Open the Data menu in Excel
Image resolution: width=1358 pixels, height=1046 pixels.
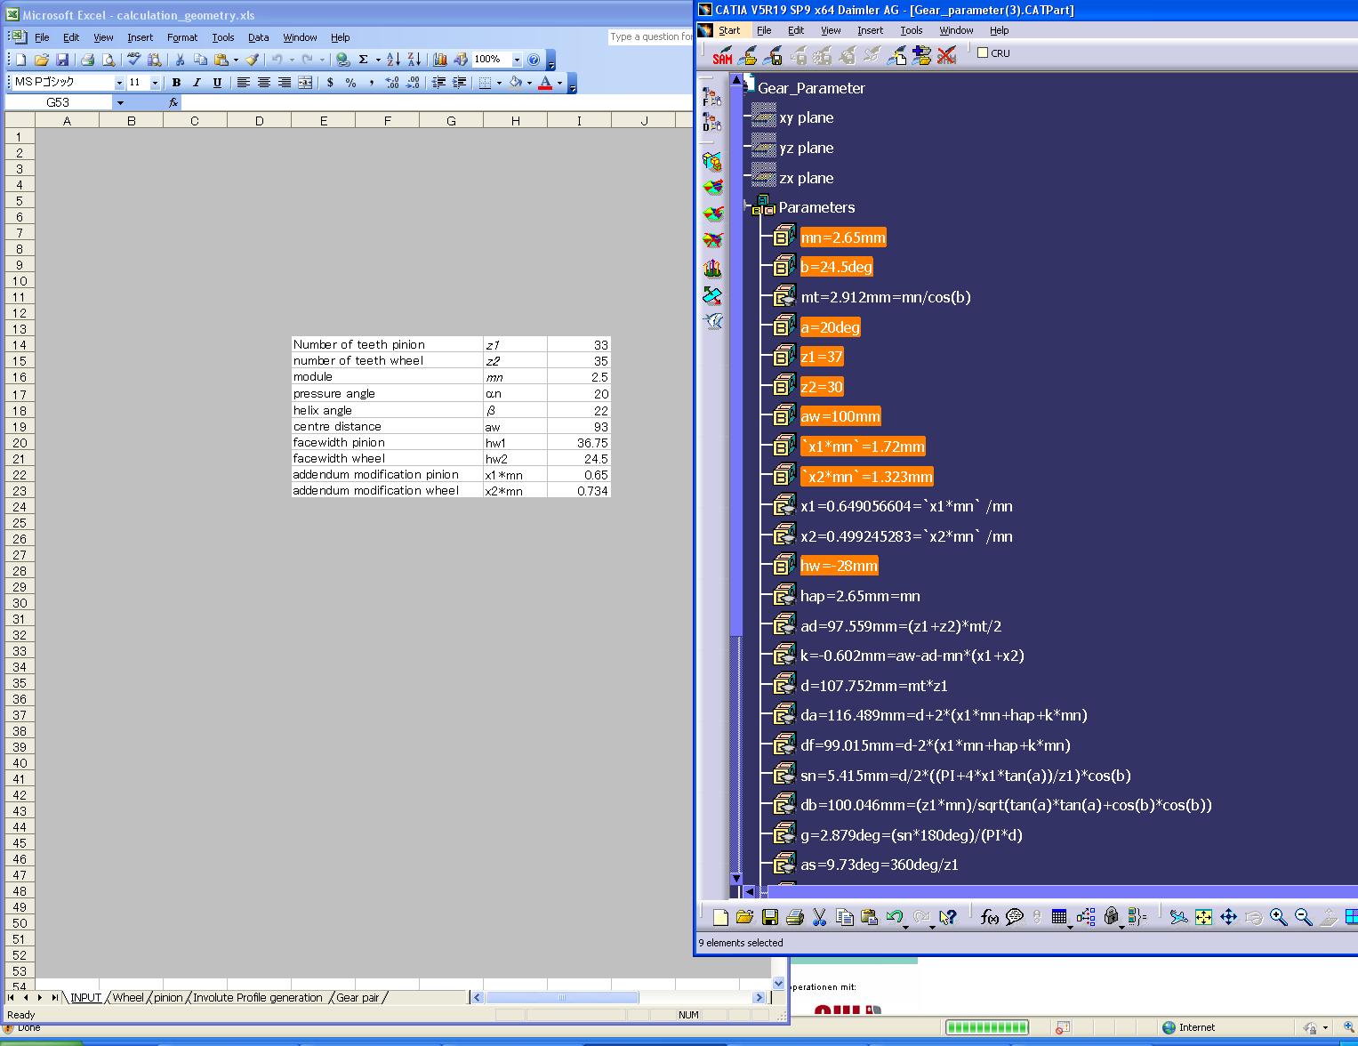pyautogui.click(x=258, y=37)
